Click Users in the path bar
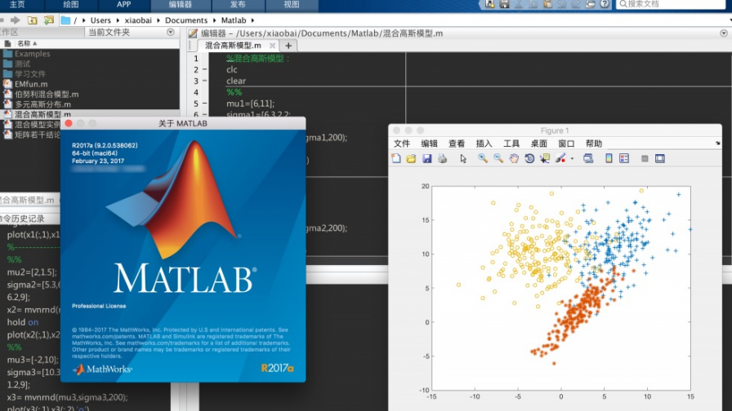 click(x=100, y=20)
